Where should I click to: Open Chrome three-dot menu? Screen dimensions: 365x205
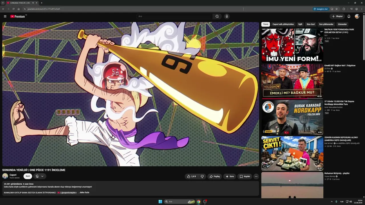click(362, 9)
